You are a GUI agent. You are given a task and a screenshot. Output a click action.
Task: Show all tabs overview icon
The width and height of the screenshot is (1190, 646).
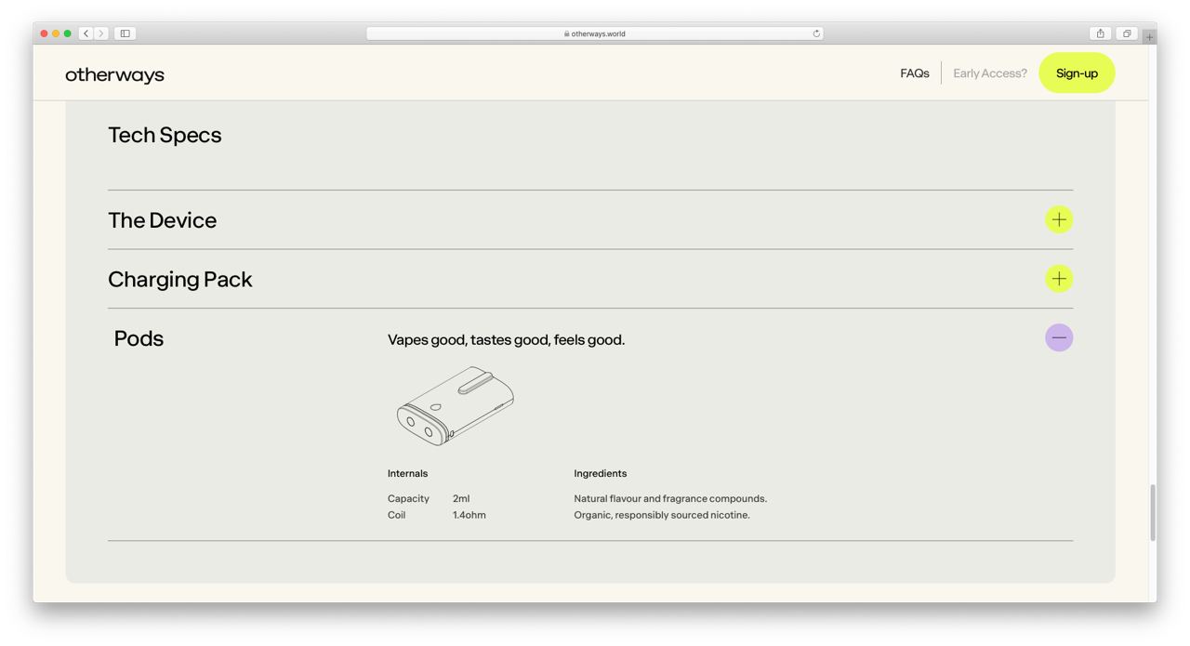(x=1126, y=33)
